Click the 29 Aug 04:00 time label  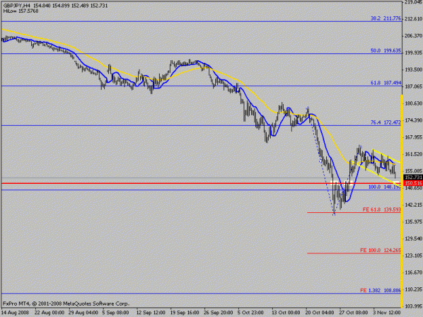(83, 313)
